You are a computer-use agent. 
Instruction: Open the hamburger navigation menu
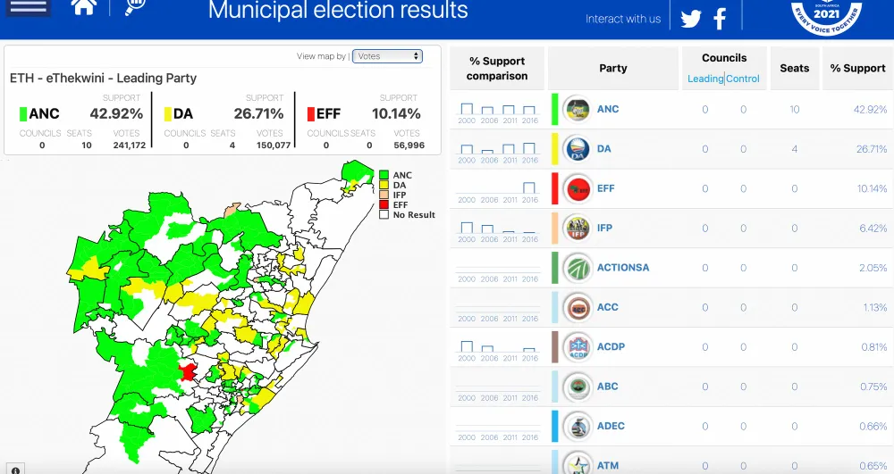(28, 7)
